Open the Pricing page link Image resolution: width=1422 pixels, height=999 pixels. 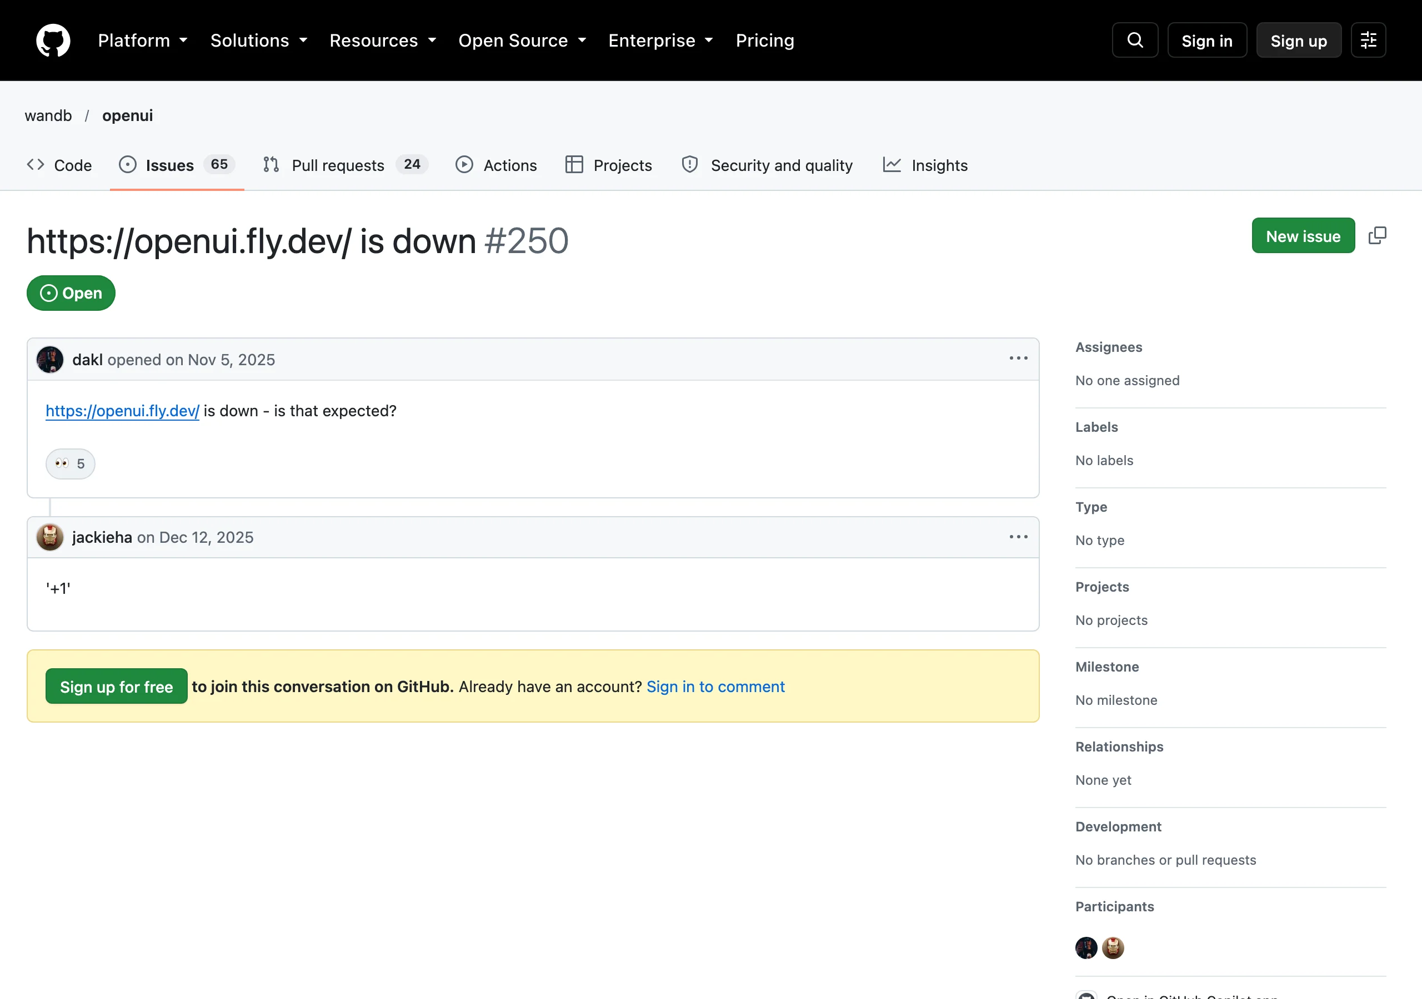pyautogui.click(x=765, y=40)
